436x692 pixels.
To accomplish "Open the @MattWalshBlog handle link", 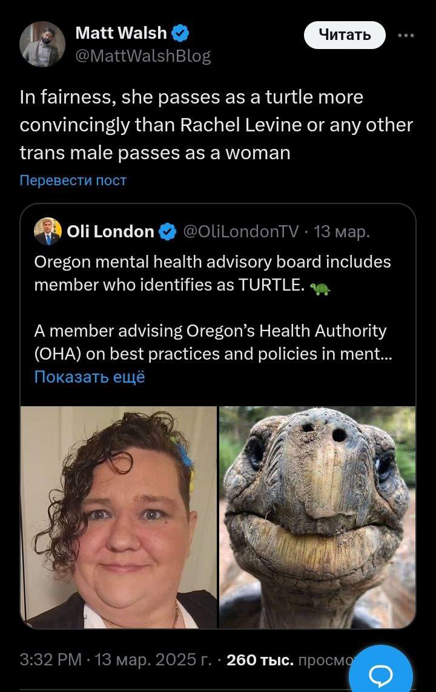I will 142,56.
